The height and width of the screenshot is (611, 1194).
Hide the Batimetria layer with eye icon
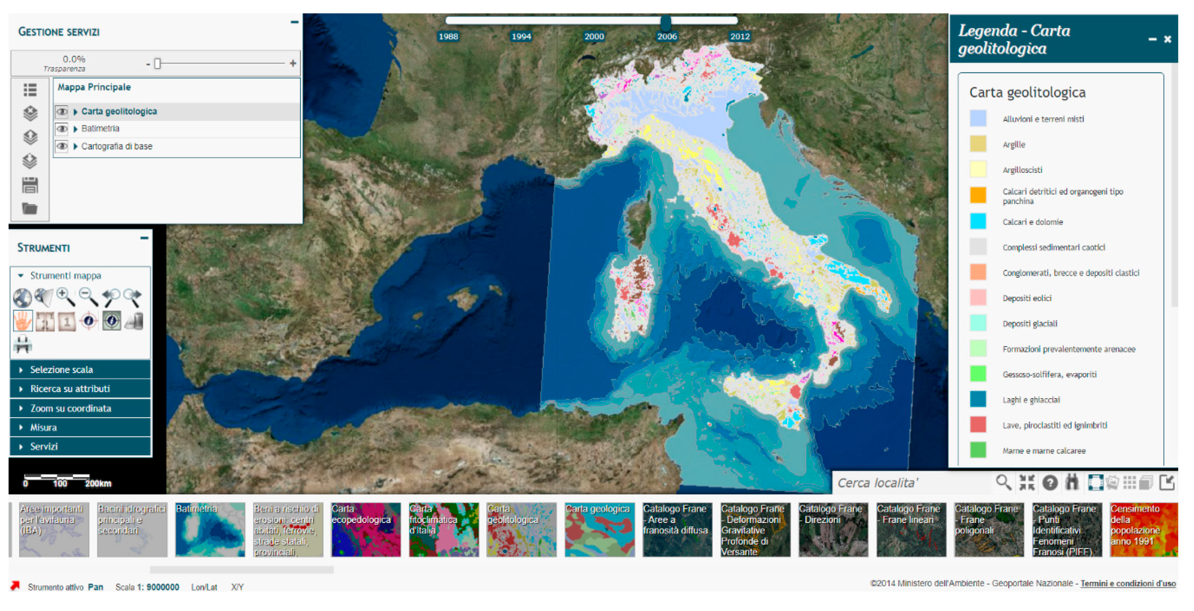coord(61,129)
